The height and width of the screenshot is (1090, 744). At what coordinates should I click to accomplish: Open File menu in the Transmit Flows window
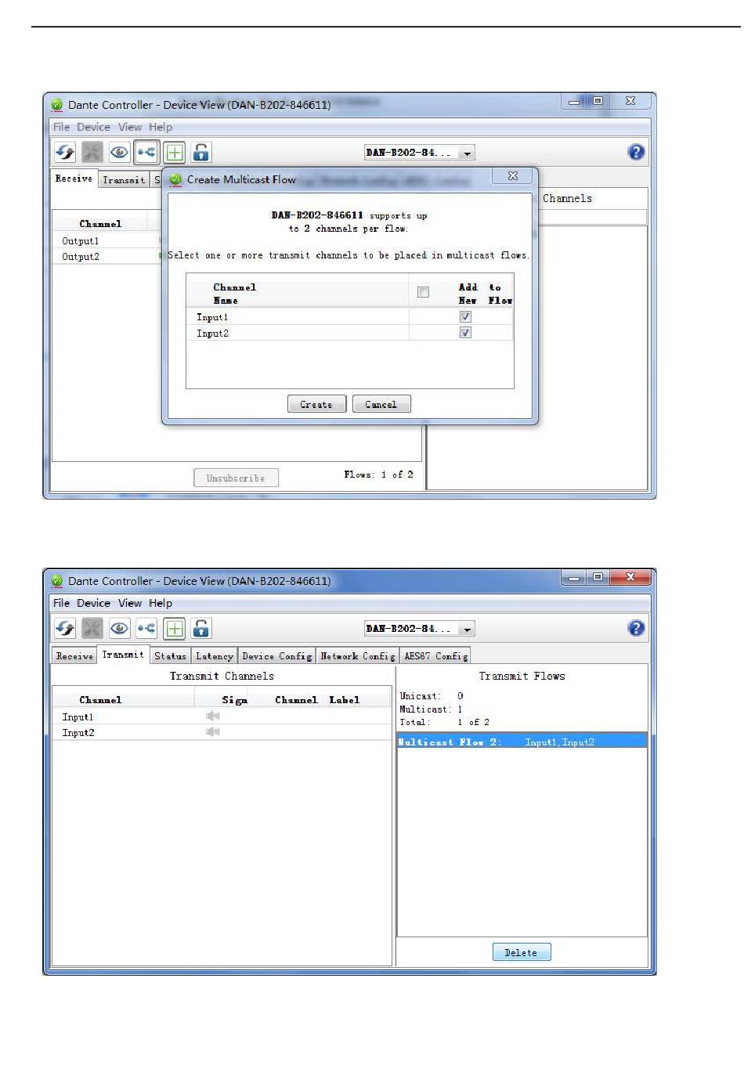[x=61, y=603]
